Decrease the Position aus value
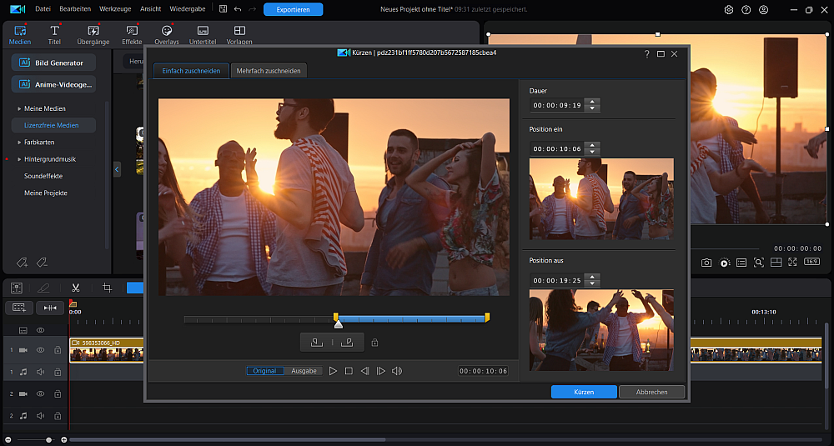Screen dimensions: 834x446 592,283
